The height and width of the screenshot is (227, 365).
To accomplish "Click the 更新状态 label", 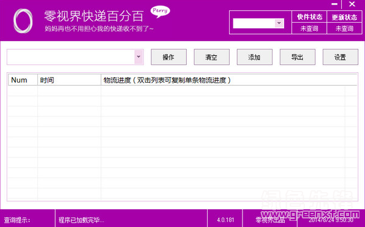I will click(x=345, y=17).
